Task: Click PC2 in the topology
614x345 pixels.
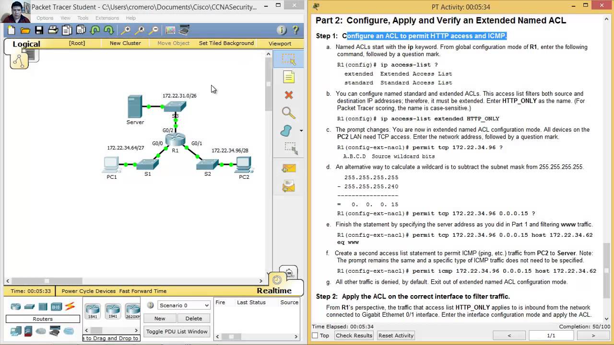Action: pyautogui.click(x=244, y=165)
